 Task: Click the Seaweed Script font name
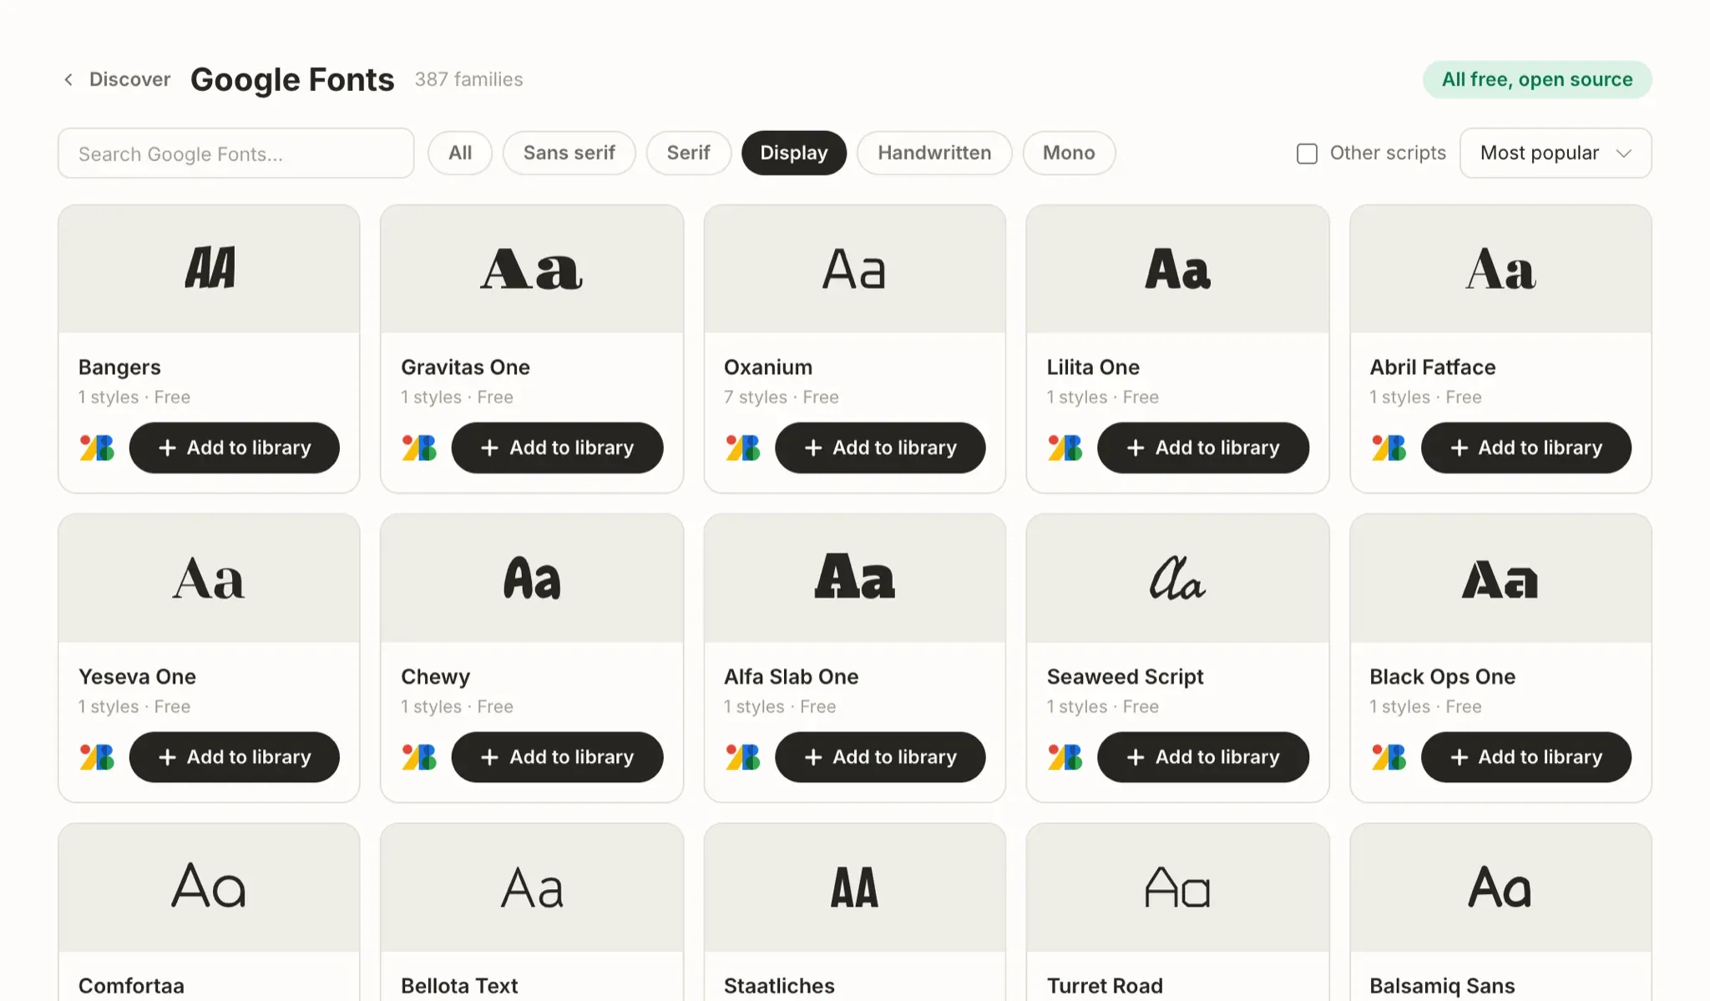(x=1126, y=677)
